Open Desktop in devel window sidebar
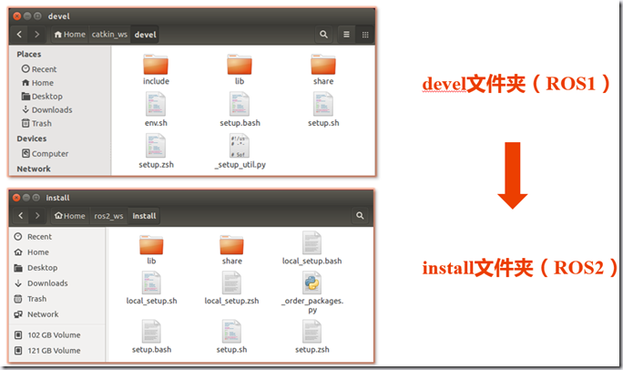Image resolution: width=623 pixels, height=370 pixels. (42, 97)
